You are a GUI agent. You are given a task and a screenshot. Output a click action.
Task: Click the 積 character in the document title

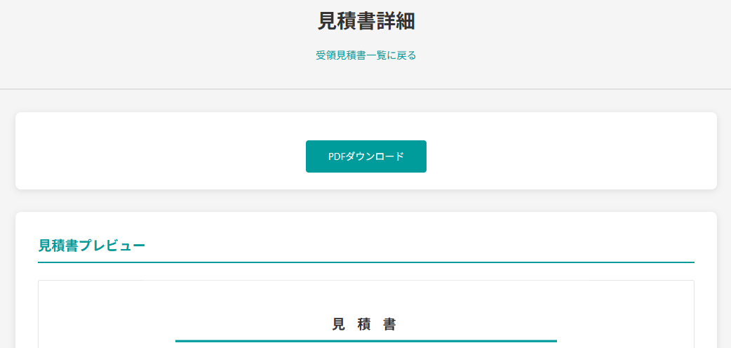coord(364,324)
